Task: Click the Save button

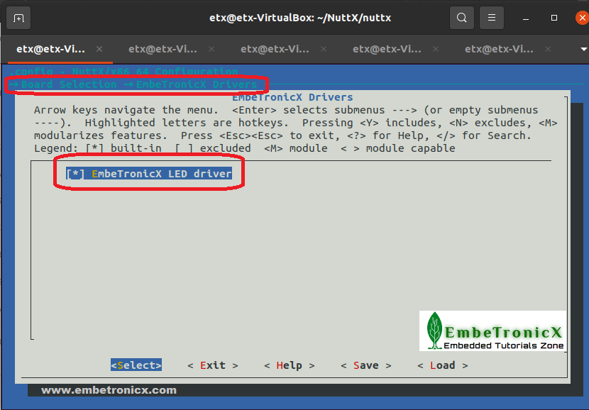Action: (366, 365)
